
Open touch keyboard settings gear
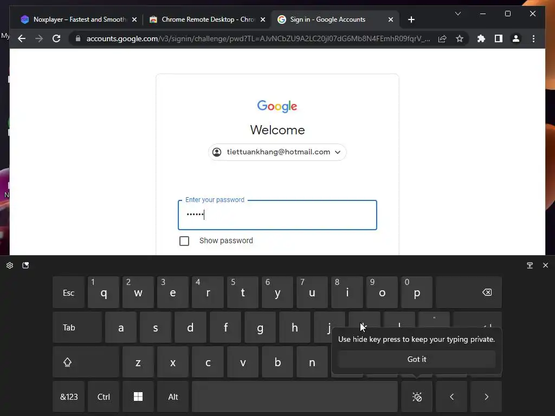10,265
